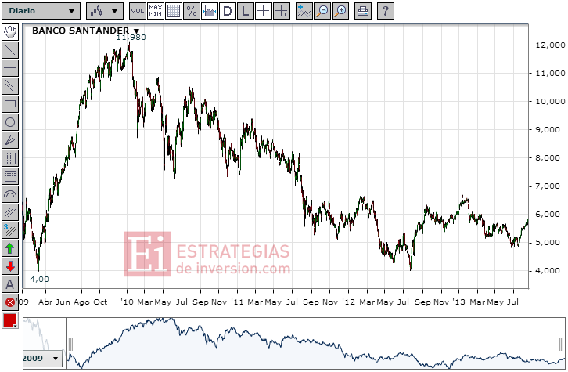Switch to percentage scale
Viewport: 568px width, 372px height.
[x=192, y=11]
